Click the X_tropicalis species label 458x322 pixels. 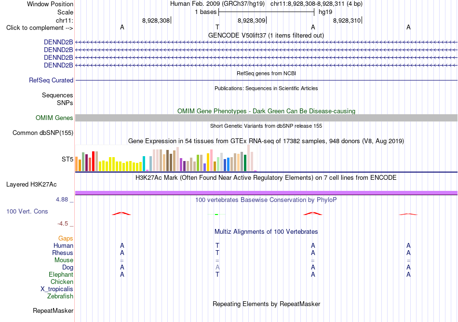click(57, 289)
